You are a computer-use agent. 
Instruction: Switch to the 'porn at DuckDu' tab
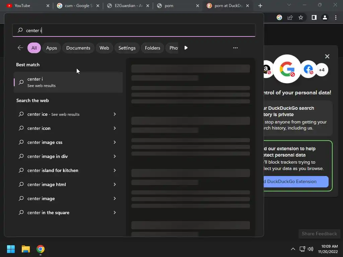click(x=227, y=6)
